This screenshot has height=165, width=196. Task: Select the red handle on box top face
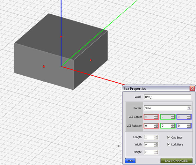tap(61, 37)
